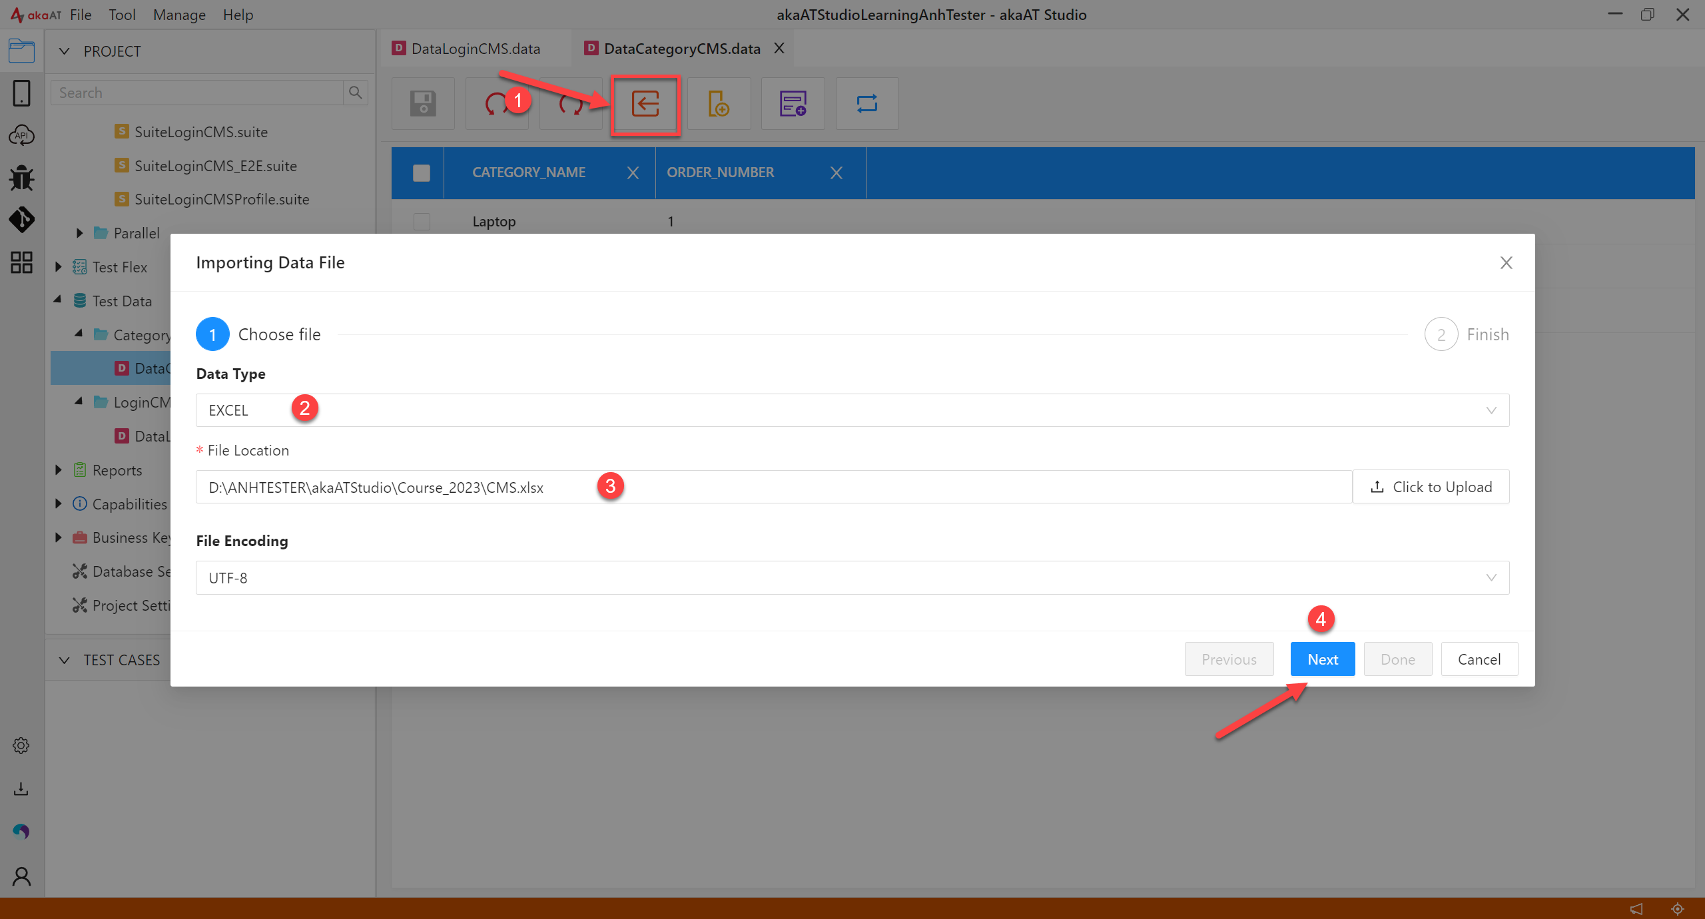Click the ORDER_NUMBER column header
1705x919 pixels.
[x=721, y=172]
